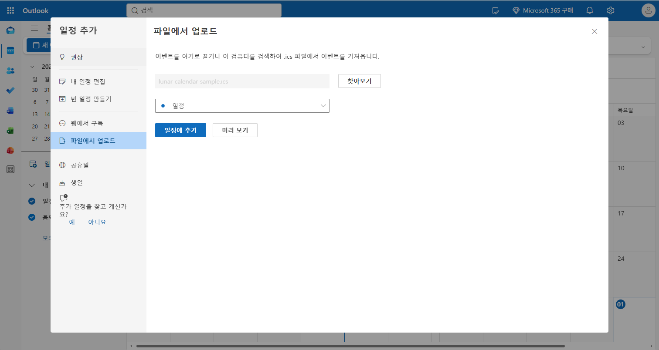Launch Excel from left rail
The height and width of the screenshot is (350, 659).
click(x=10, y=131)
